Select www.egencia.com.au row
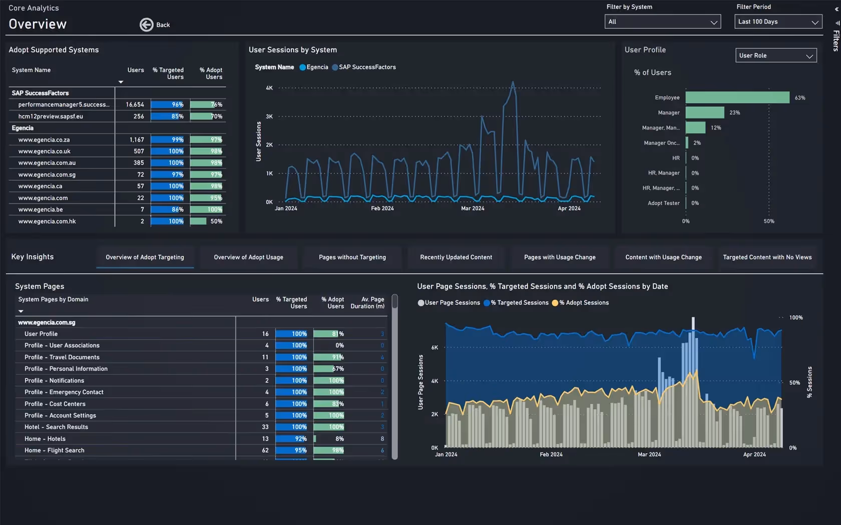This screenshot has width=841, height=525. (x=117, y=163)
